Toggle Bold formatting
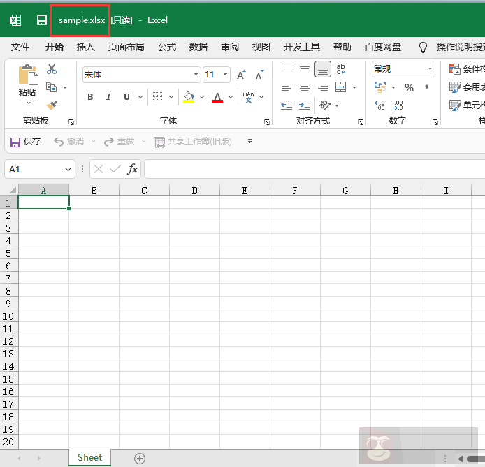Screen dimensions: 485x467 click(90, 97)
